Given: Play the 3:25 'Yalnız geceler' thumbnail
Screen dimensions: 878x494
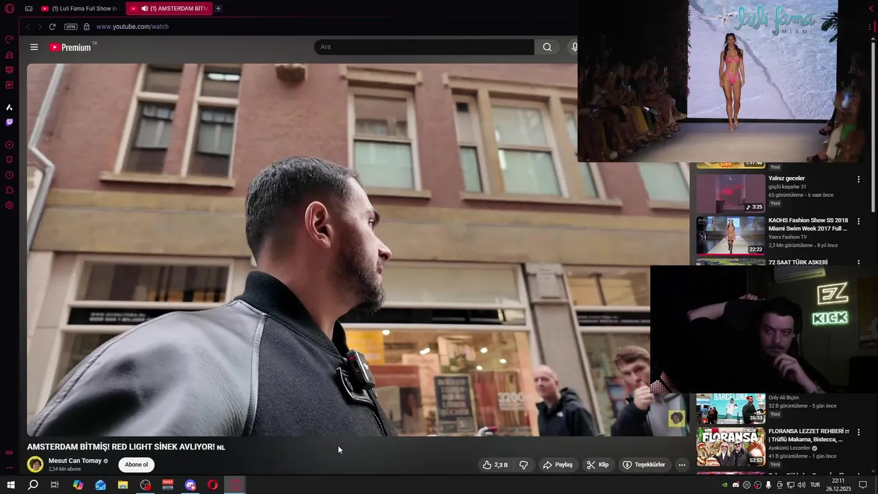Looking at the screenshot, I should (731, 193).
